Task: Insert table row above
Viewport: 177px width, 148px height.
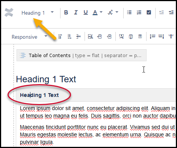Action: click(x=60, y=36)
